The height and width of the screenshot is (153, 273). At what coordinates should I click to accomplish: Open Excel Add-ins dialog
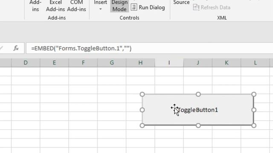[x=55, y=6]
